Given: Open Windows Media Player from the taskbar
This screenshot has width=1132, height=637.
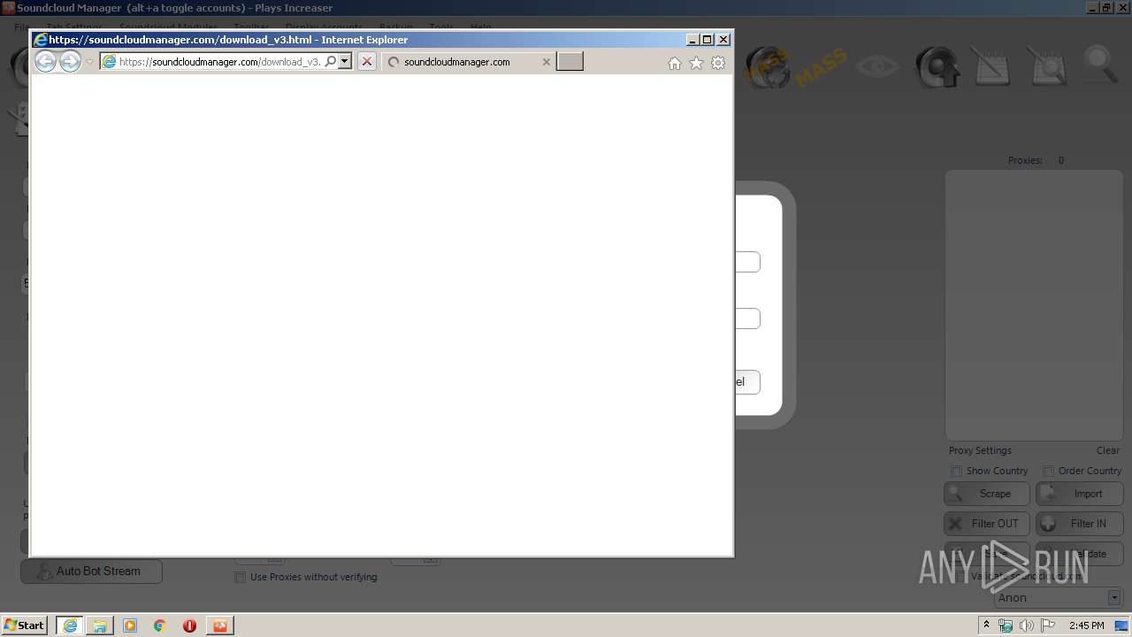Looking at the screenshot, I should click(x=130, y=625).
